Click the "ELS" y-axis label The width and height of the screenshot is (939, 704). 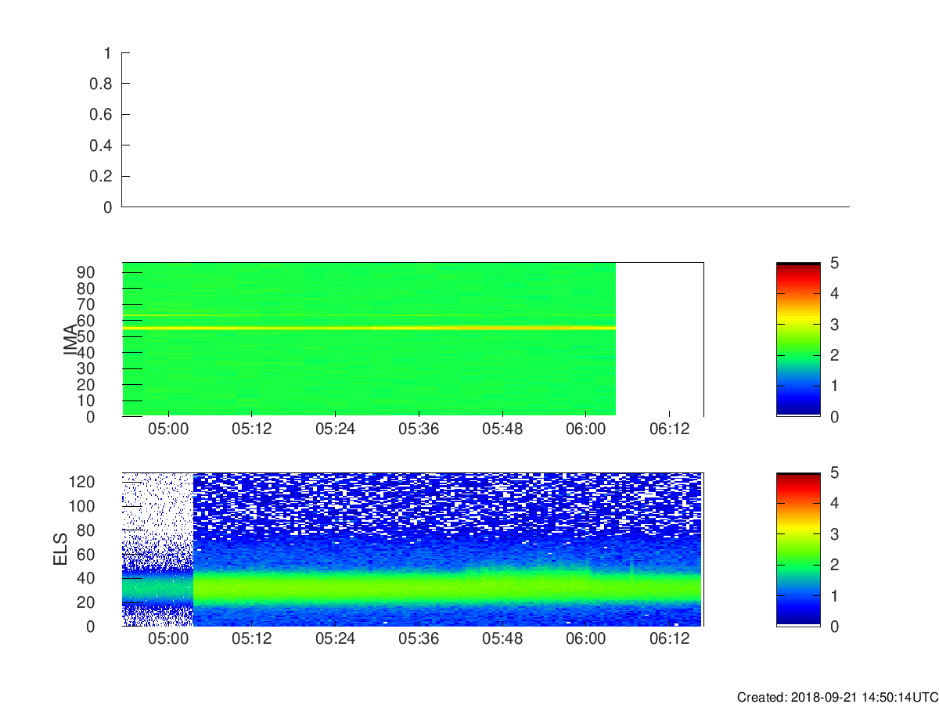click(x=60, y=549)
